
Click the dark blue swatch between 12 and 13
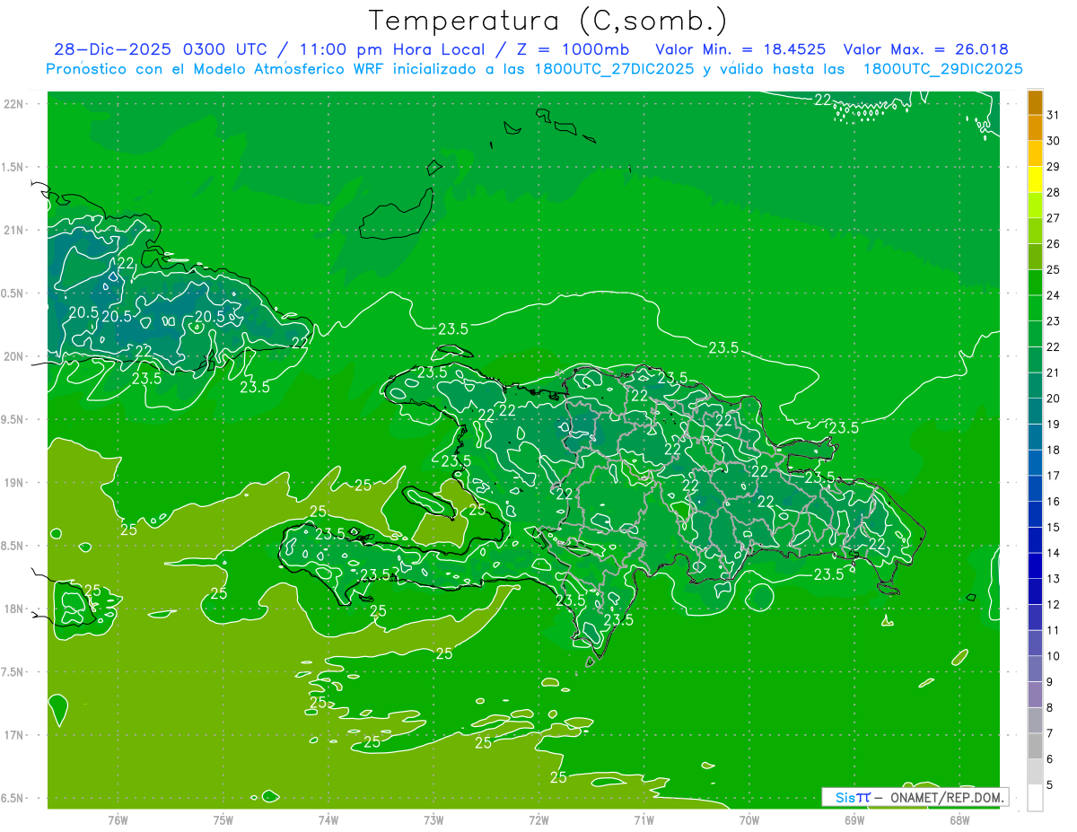(x=1035, y=591)
